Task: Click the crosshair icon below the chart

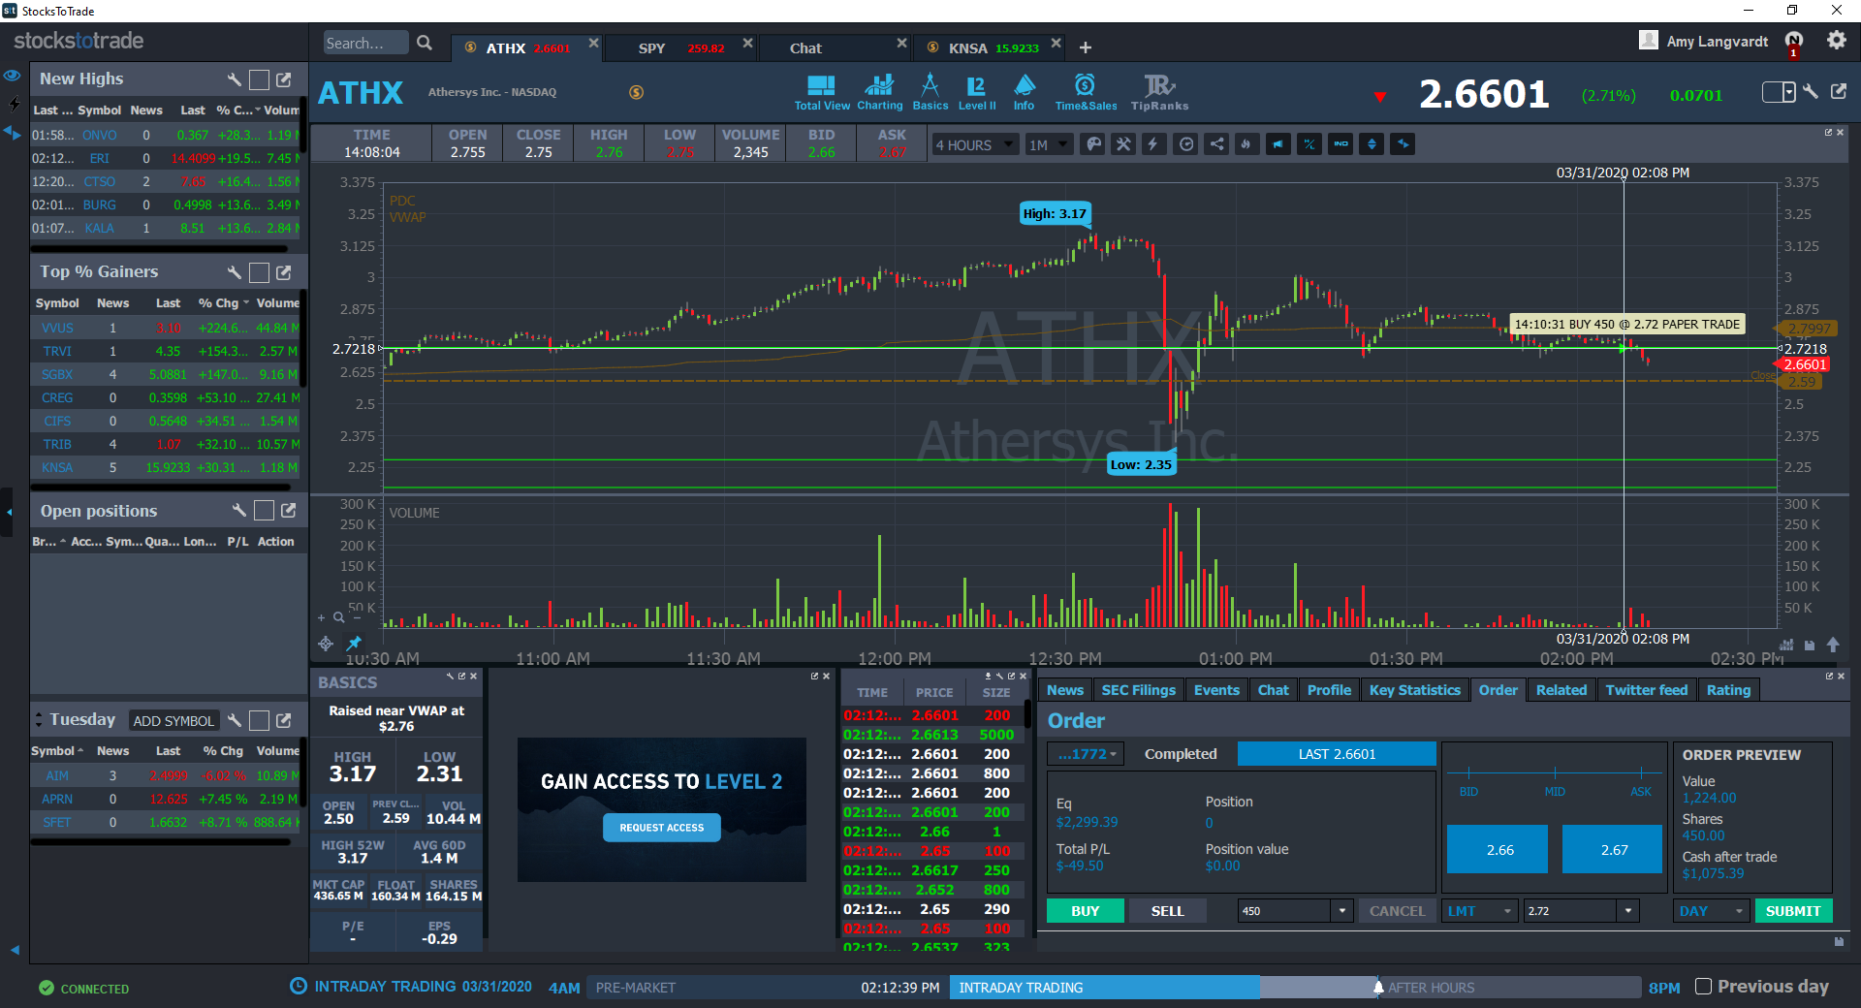Action: 326,644
